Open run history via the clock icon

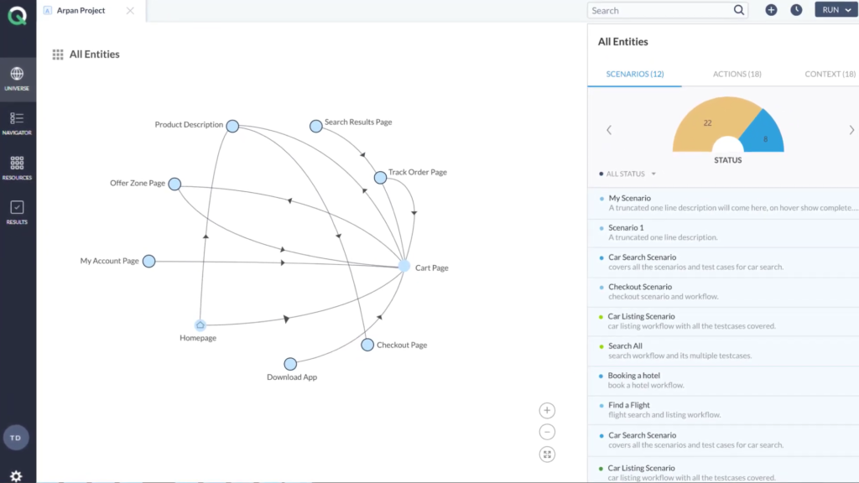tap(798, 10)
